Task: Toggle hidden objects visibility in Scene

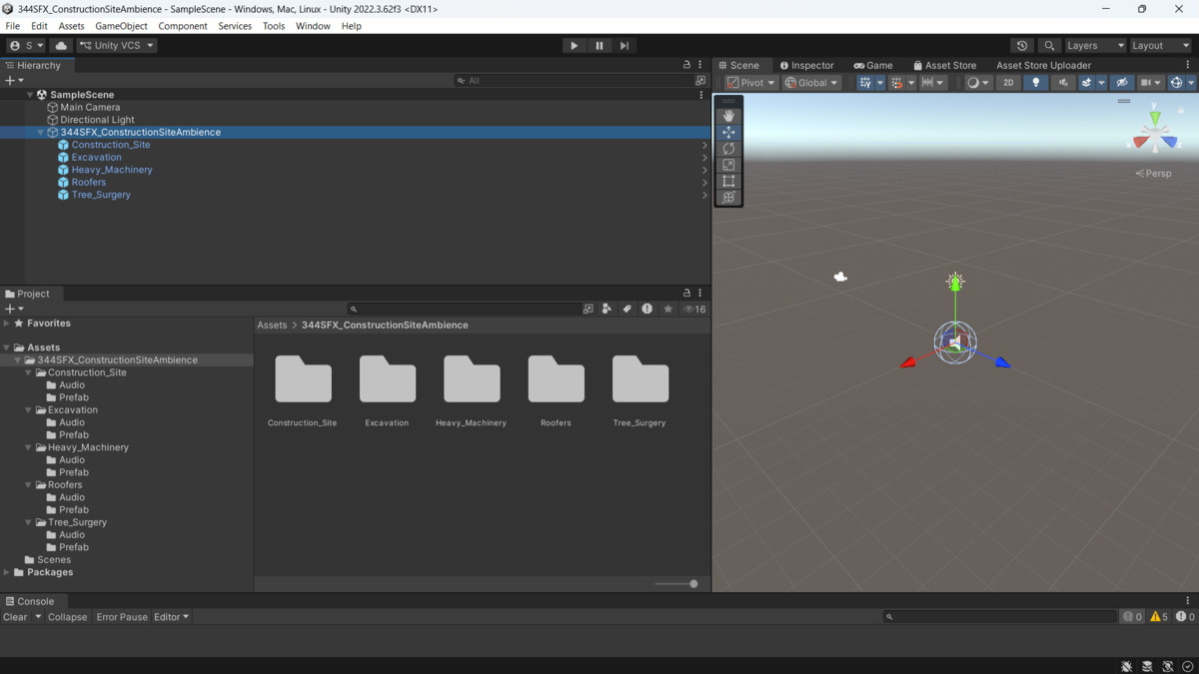Action: [x=1122, y=83]
